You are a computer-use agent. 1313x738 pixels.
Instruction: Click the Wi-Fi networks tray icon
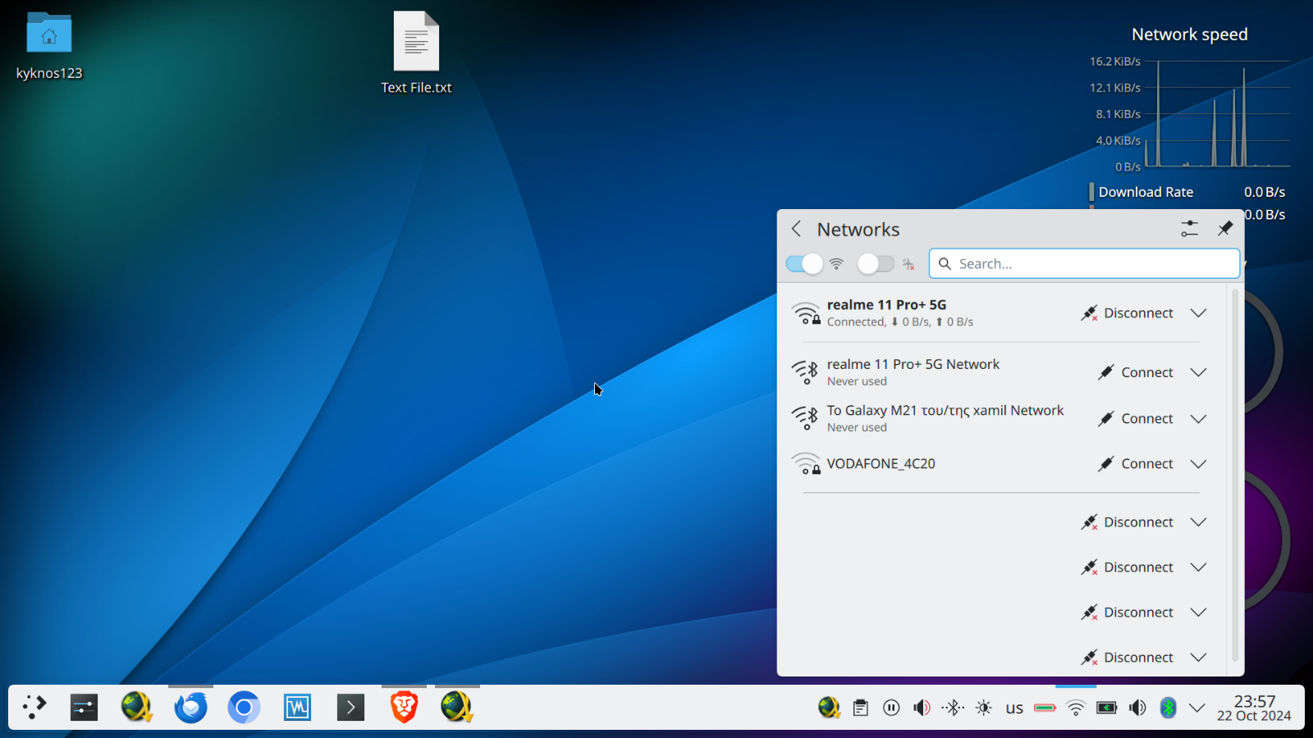pyautogui.click(x=1076, y=708)
